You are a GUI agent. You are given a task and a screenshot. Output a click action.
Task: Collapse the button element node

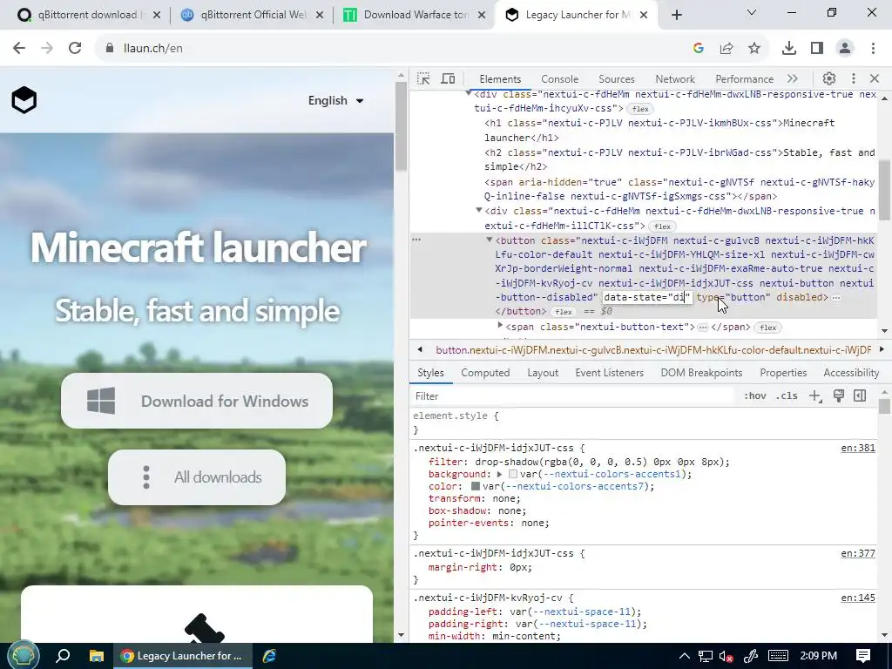(490, 240)
